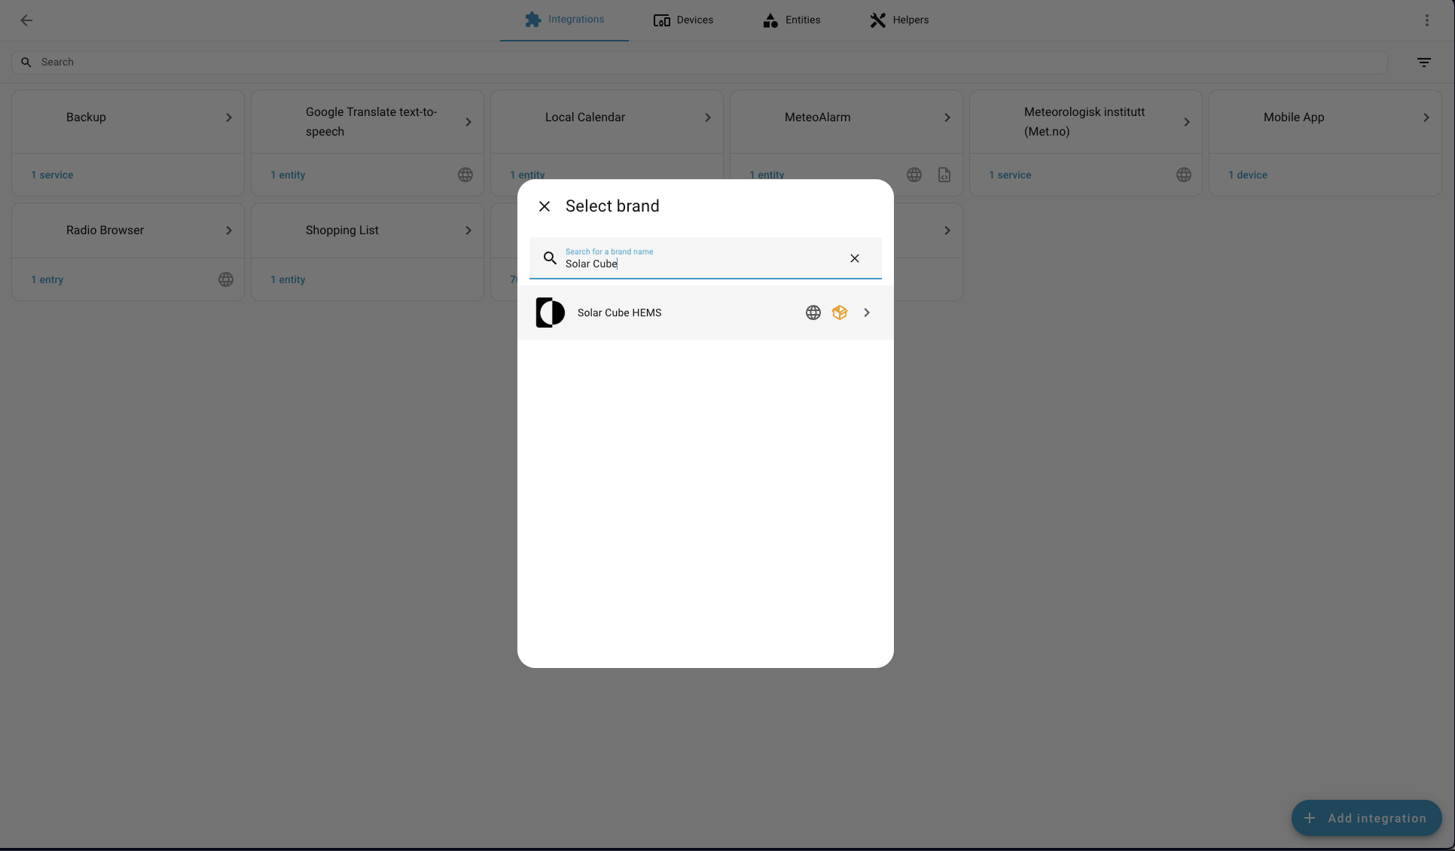This screenshot has height=851, width=1455.
Task: Click the Local Calendar card title
Action: click(x=585, y=117)
